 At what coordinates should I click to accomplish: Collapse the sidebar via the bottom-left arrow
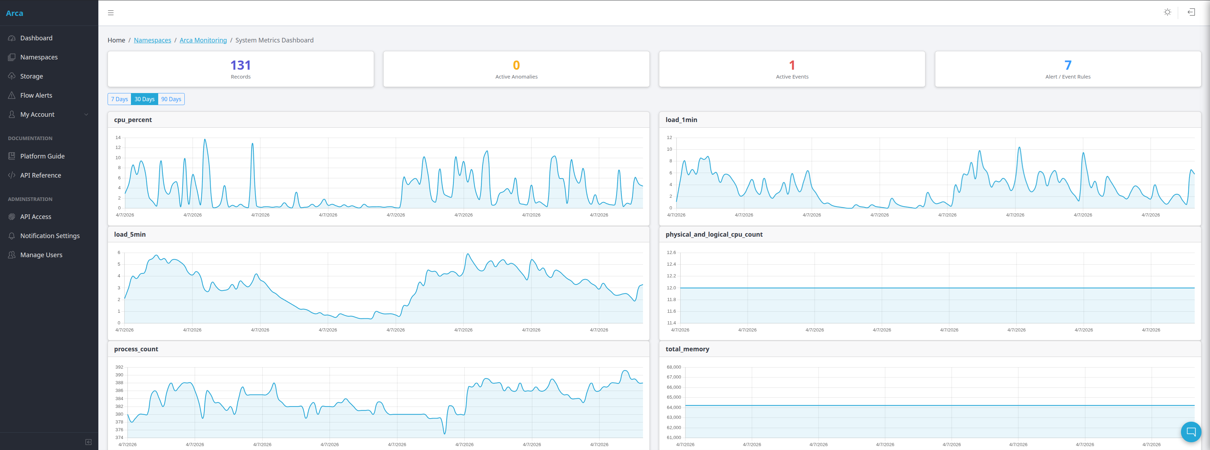click(x=88, y=442)
